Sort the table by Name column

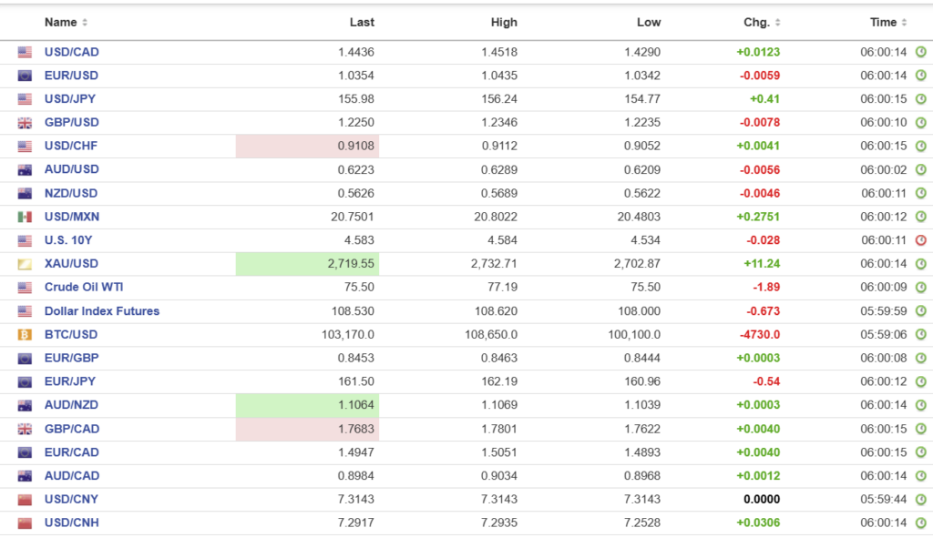pos(66,22)
